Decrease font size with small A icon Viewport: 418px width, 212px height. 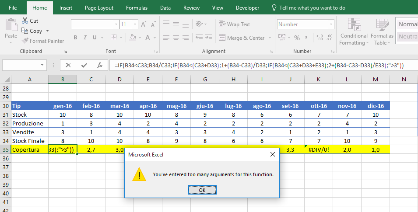153,24
